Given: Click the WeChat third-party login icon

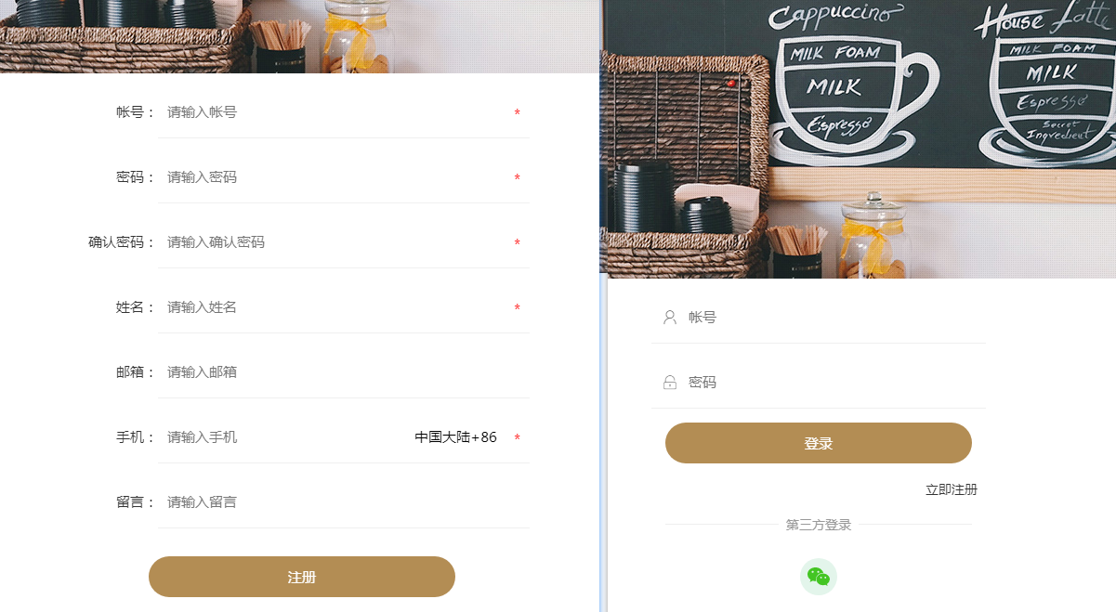Looking at the screenshot, I should pos(819,577).
